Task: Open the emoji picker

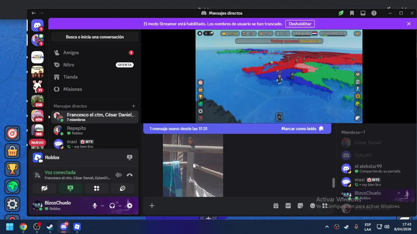Action: (312, 206)
